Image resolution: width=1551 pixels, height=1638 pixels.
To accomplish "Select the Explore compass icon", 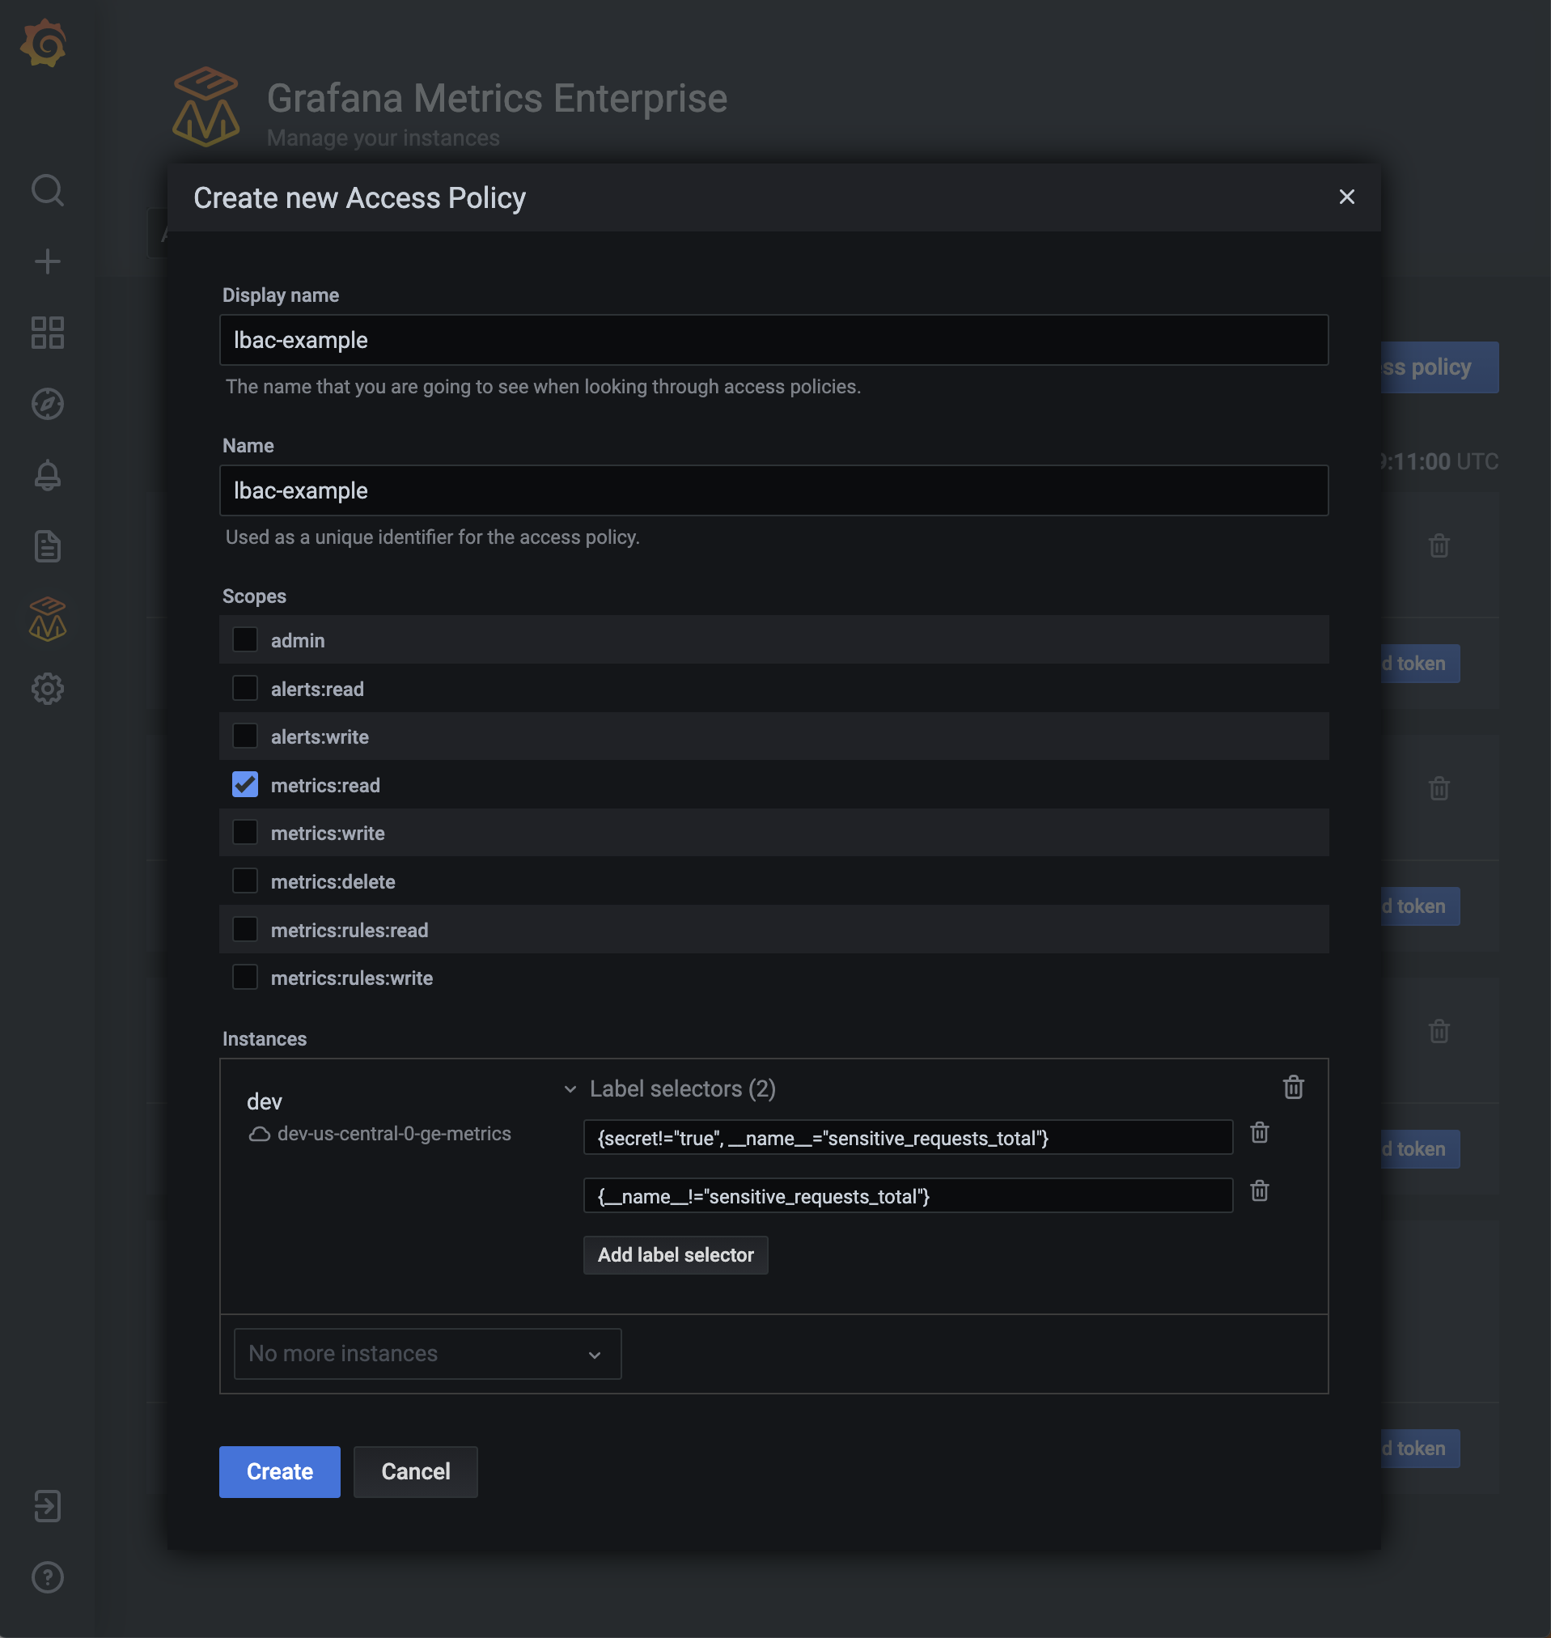I will [x=47, y=404].
